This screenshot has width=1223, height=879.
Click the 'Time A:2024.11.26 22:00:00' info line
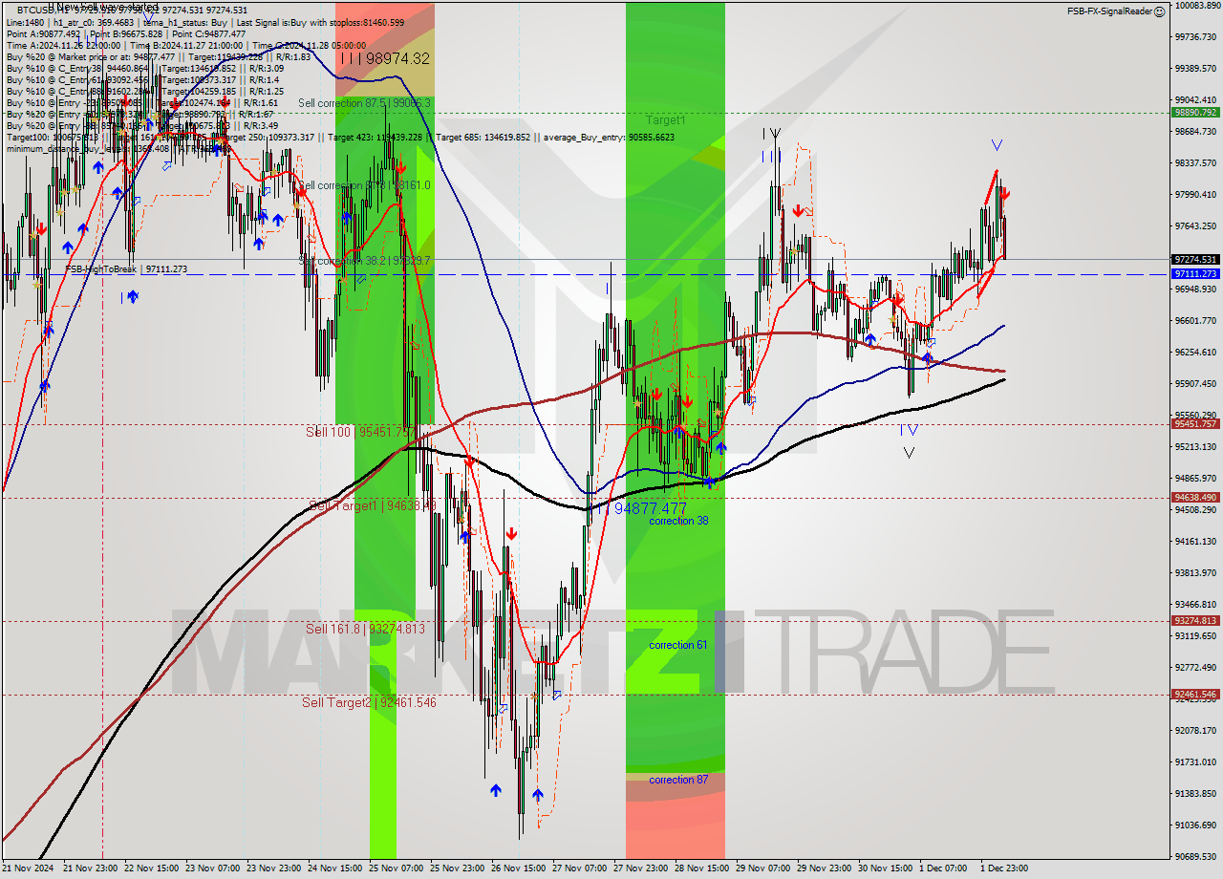[x=186, y=45]
